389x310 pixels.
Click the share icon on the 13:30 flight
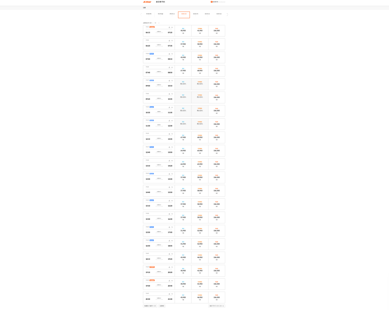click(169, 174)
